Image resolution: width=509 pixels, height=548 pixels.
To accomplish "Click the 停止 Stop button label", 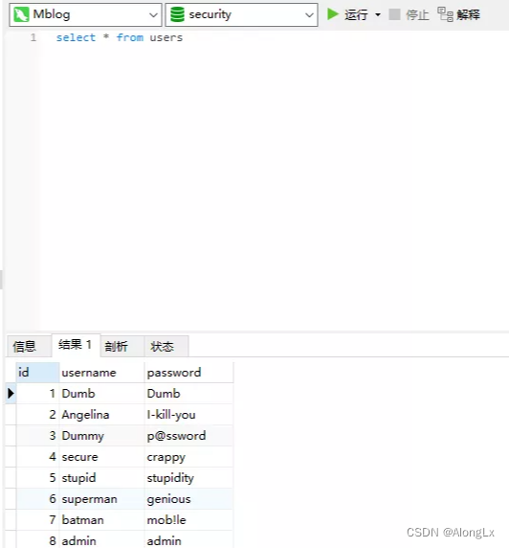I will (417, 14).
